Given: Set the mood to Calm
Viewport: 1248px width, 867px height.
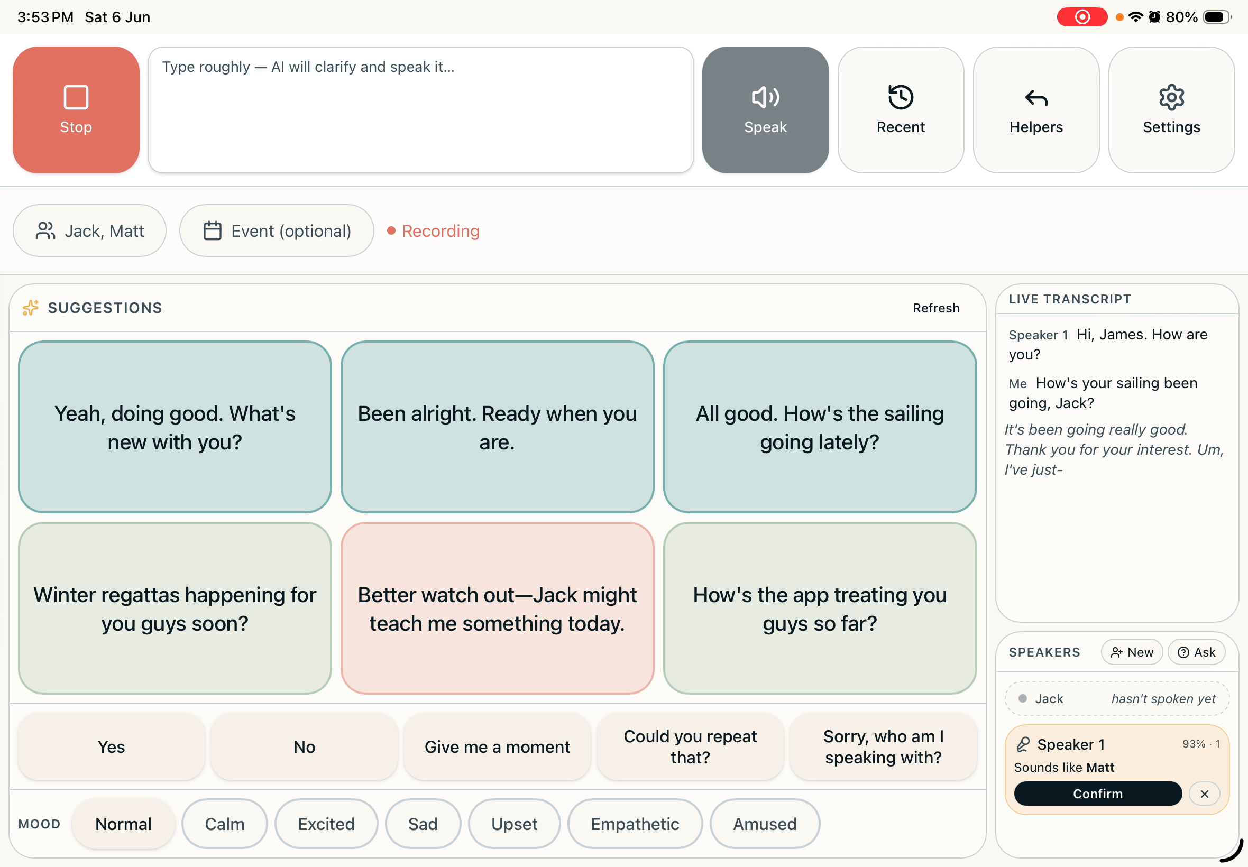Looking at the screenshot, I should tap(224, 824).
